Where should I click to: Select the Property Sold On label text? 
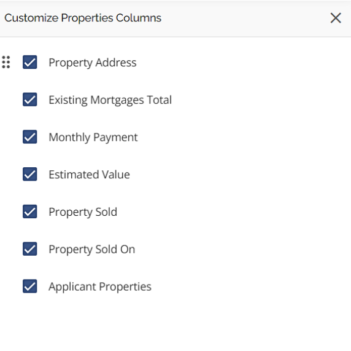click(92, 250)
